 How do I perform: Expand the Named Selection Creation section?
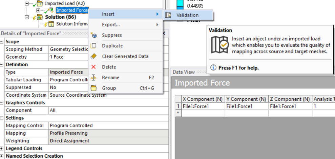[2, 156]
